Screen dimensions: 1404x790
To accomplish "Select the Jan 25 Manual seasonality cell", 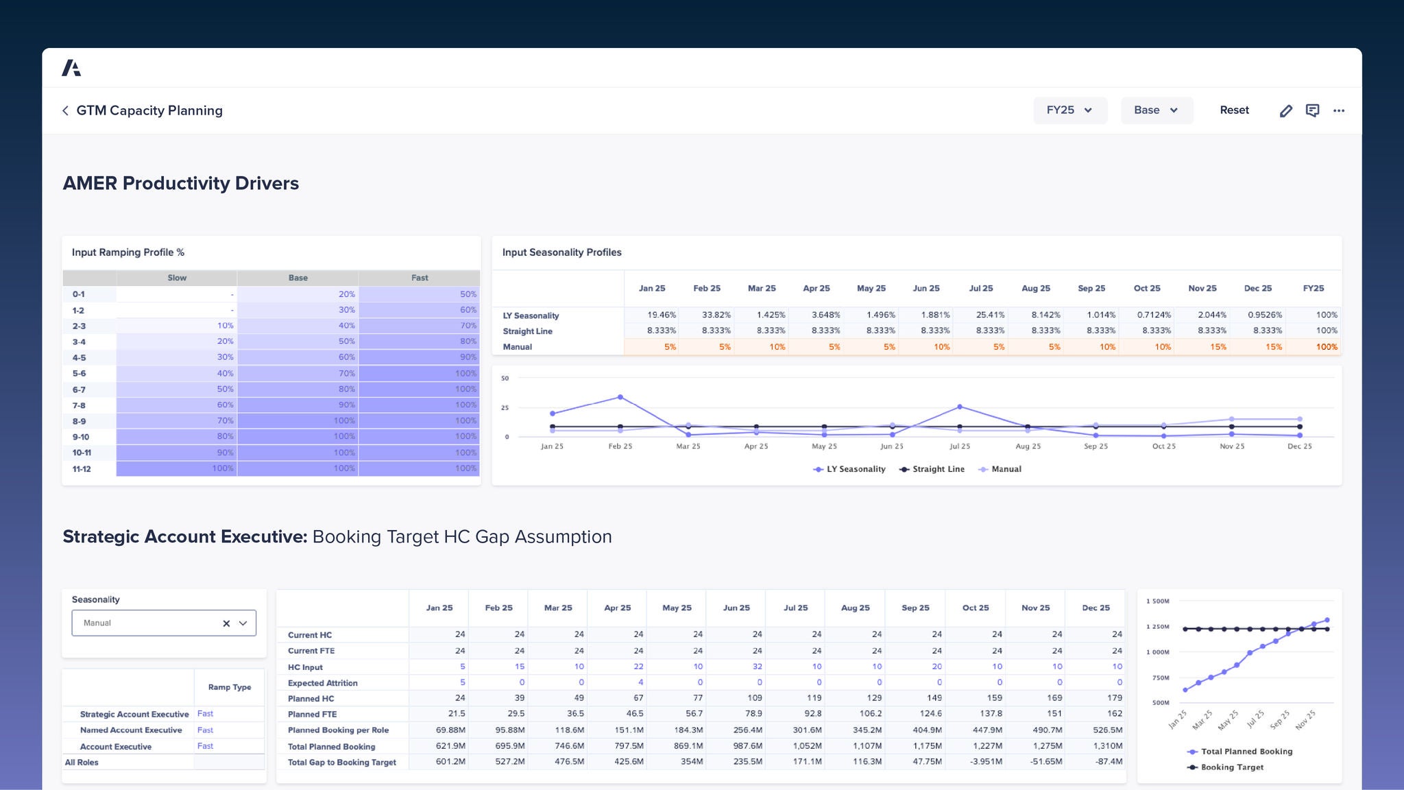I will pyautogui.click(x=651, y=347).
